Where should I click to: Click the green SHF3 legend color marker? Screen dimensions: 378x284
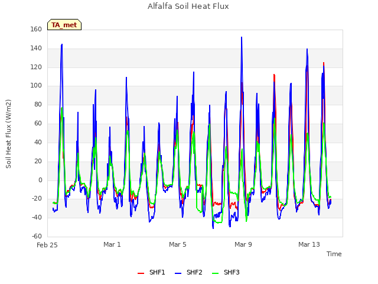point(215,273)
